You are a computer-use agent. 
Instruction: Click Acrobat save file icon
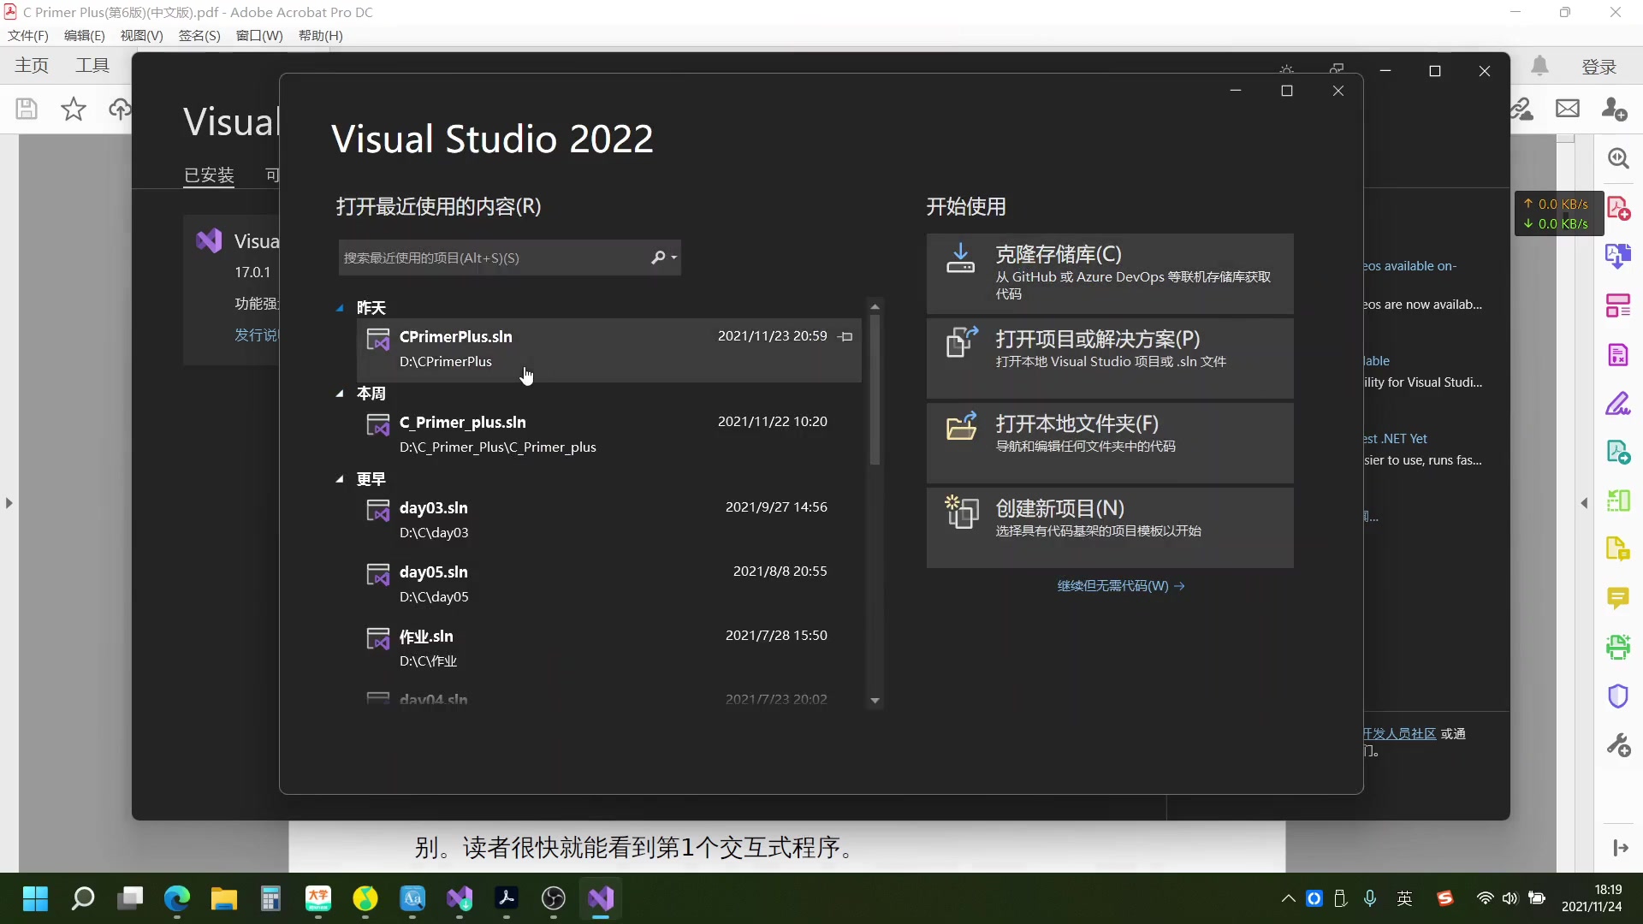point(27,109)
